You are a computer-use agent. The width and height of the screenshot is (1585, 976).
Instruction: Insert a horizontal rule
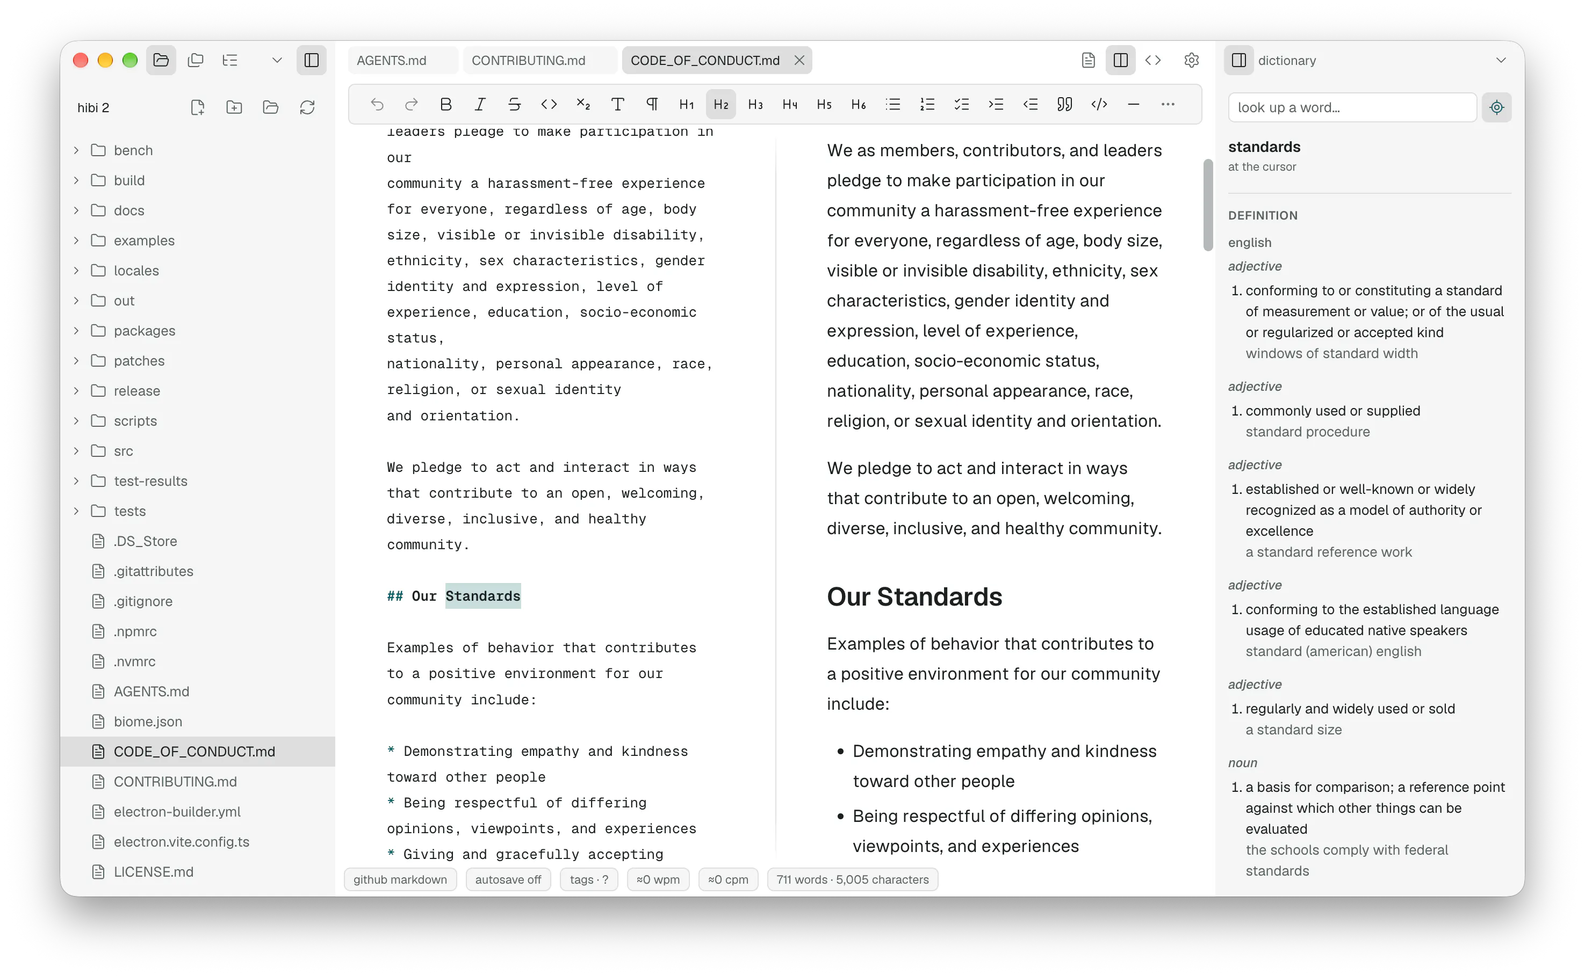click(1133, 104)
